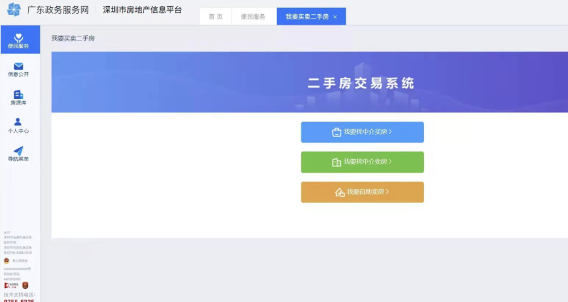Screen dimensions: 568x302
Task: Click the building icon on green button
Action: tap(336, 163)
